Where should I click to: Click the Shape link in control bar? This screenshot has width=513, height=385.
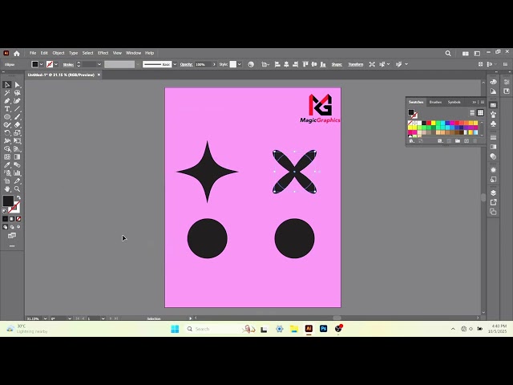click(337, 64)
